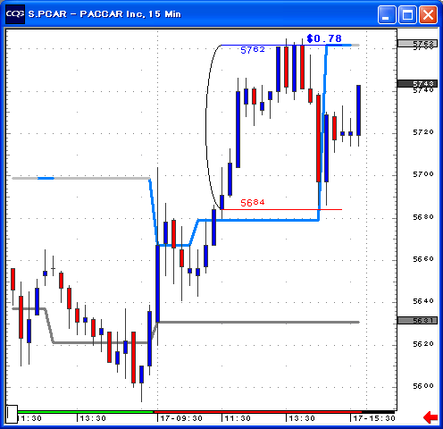Click the small white box at bottom-left corner

pyautogui.click(x=13, y=414)
